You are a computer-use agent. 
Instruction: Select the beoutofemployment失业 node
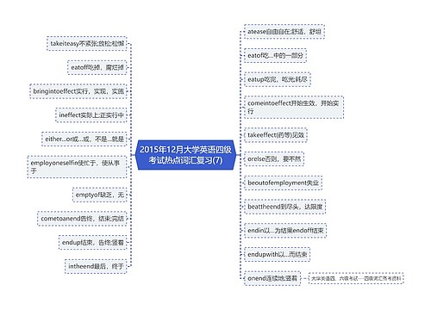[x=283, y=183]
